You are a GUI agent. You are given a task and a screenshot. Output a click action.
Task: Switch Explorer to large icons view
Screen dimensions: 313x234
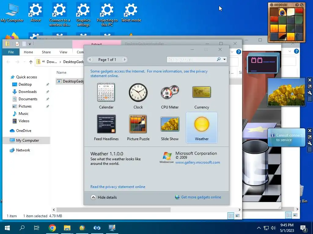238,216
